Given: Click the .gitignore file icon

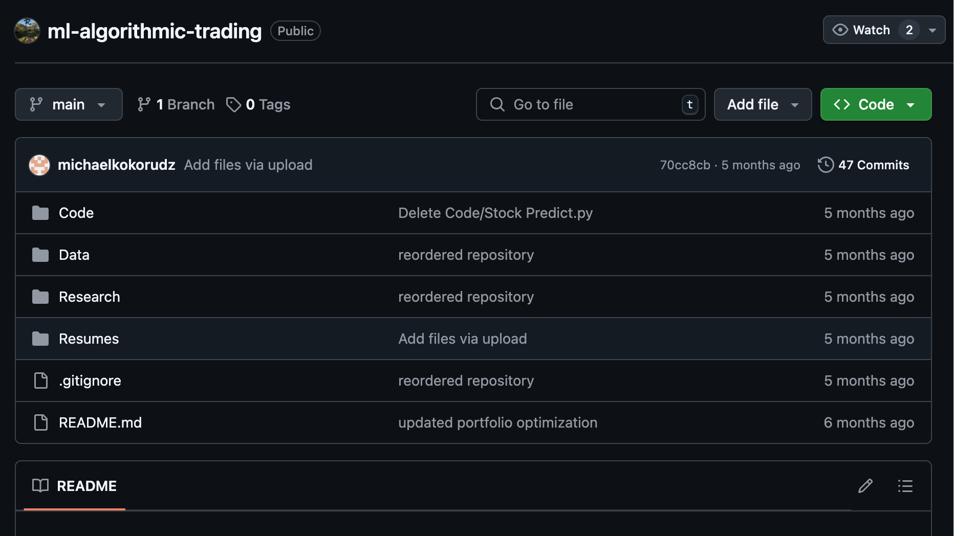Looking at the screenshot, I should pos(40,381).
